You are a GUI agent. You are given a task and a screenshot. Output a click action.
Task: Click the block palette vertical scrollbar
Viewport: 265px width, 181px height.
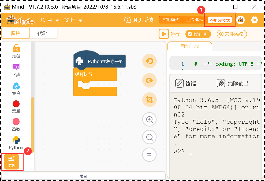[x=33, y=125]
